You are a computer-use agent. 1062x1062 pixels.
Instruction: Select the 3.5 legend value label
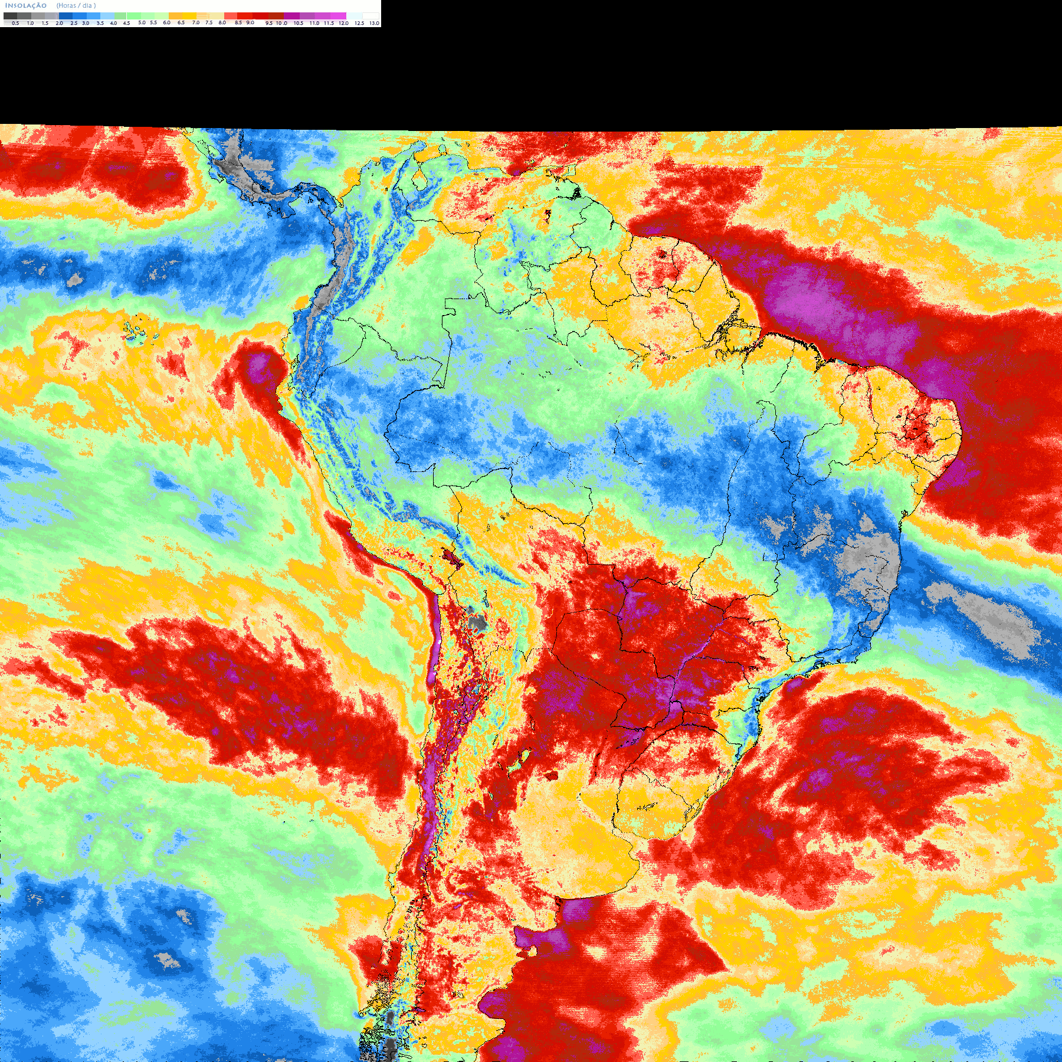coord(100,23)
